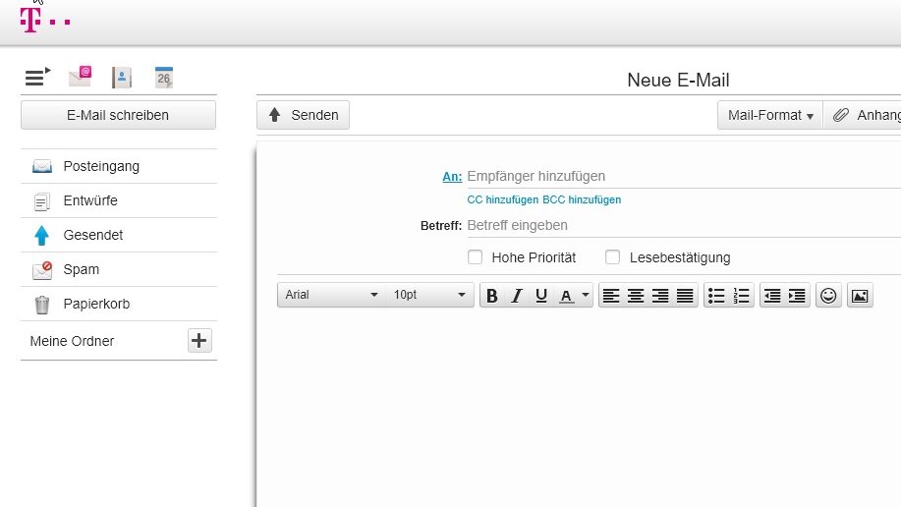This screenshot has height=507, width=901.
Task: Insert a numbered list
Action: pos(742,296)
